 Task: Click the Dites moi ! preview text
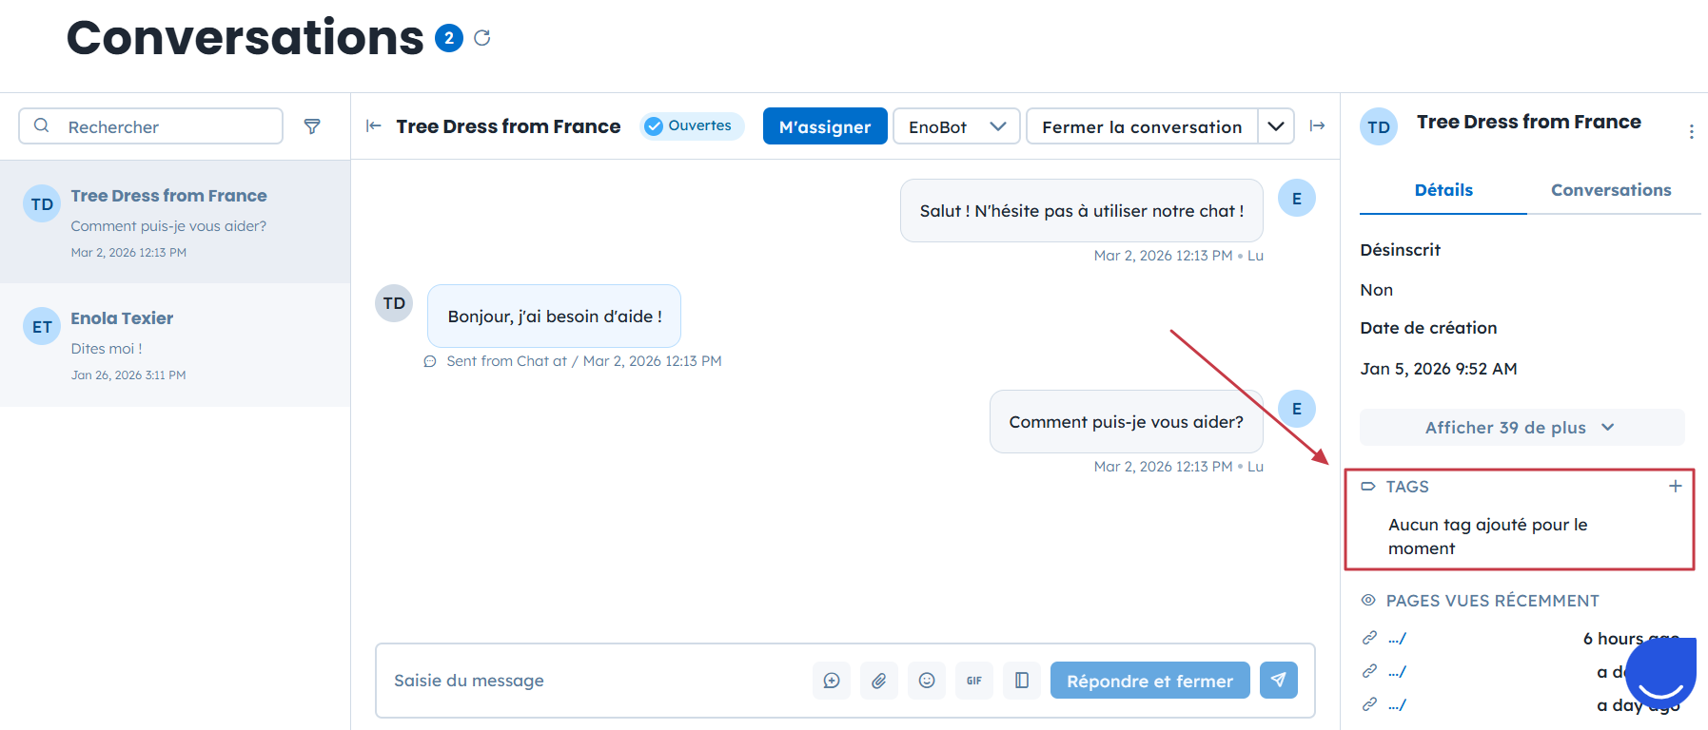107,349
